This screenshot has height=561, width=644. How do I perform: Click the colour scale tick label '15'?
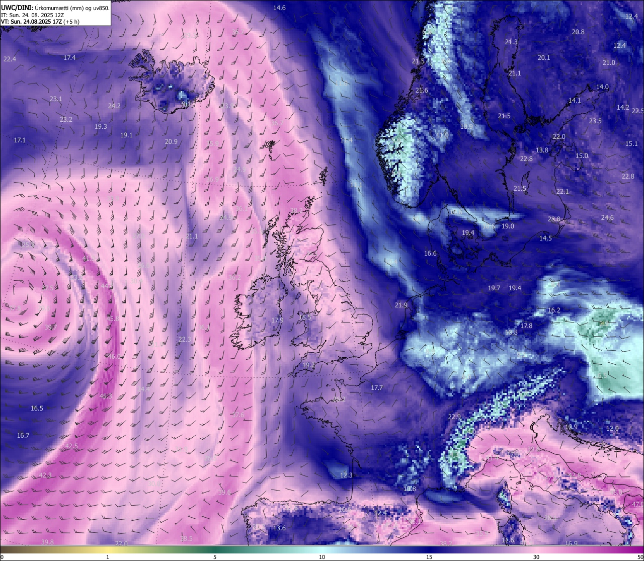coord(429,557)
